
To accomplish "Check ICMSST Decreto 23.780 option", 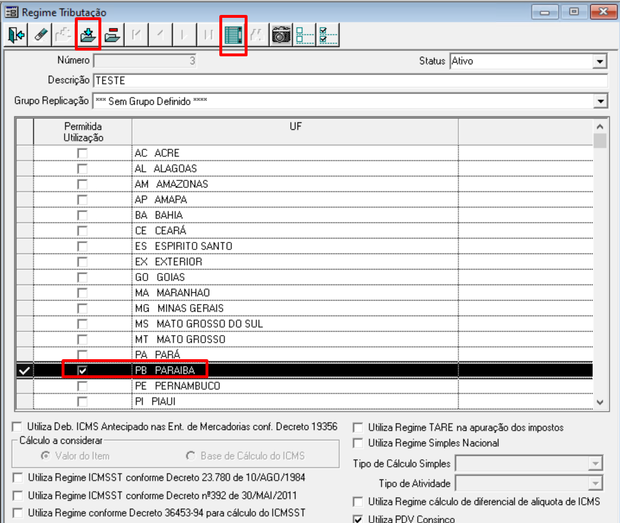I will 18,478.
